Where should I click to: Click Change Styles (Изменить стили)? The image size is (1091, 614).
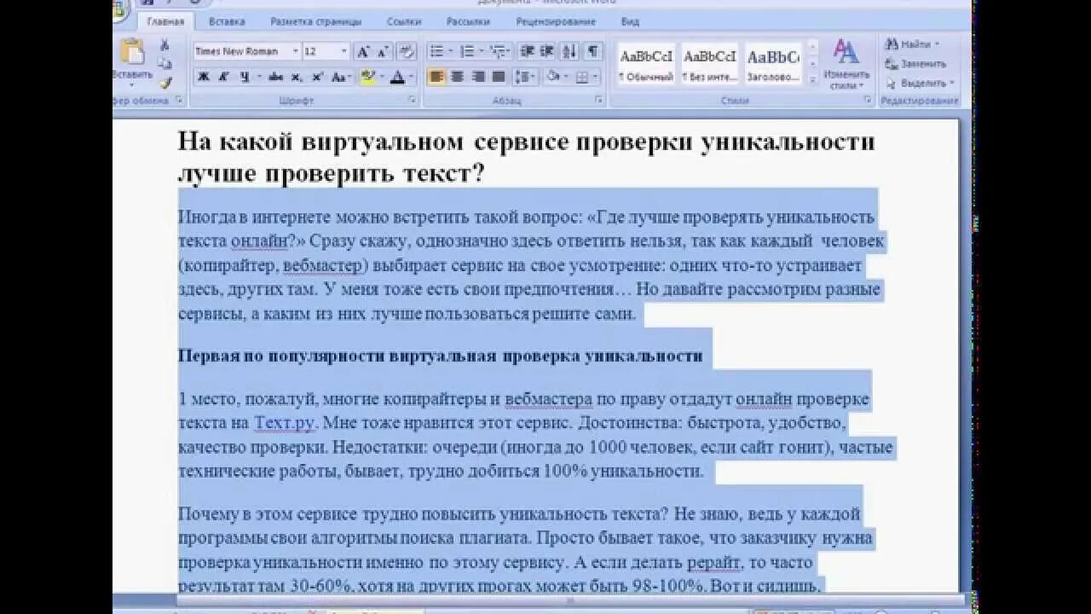click(x=846, y=63)
